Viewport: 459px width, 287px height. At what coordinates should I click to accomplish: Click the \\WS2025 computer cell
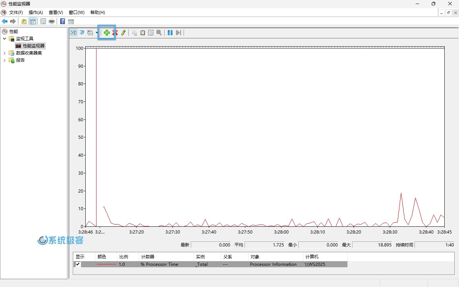coord(315,264)
